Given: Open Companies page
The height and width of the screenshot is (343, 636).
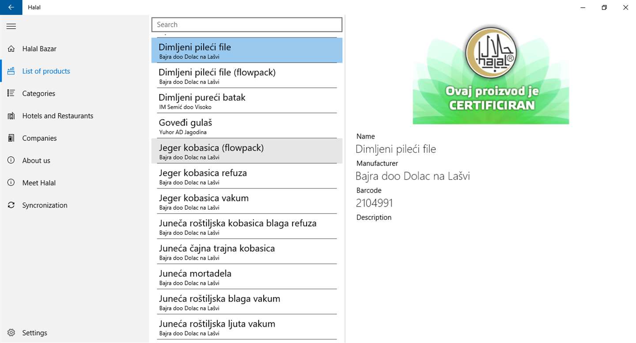Looking at the screenshot, I should tap(75, 138).
